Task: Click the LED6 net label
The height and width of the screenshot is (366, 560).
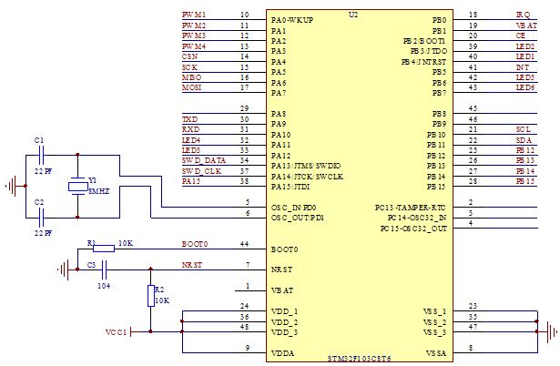Action: (x=525, y=87)
